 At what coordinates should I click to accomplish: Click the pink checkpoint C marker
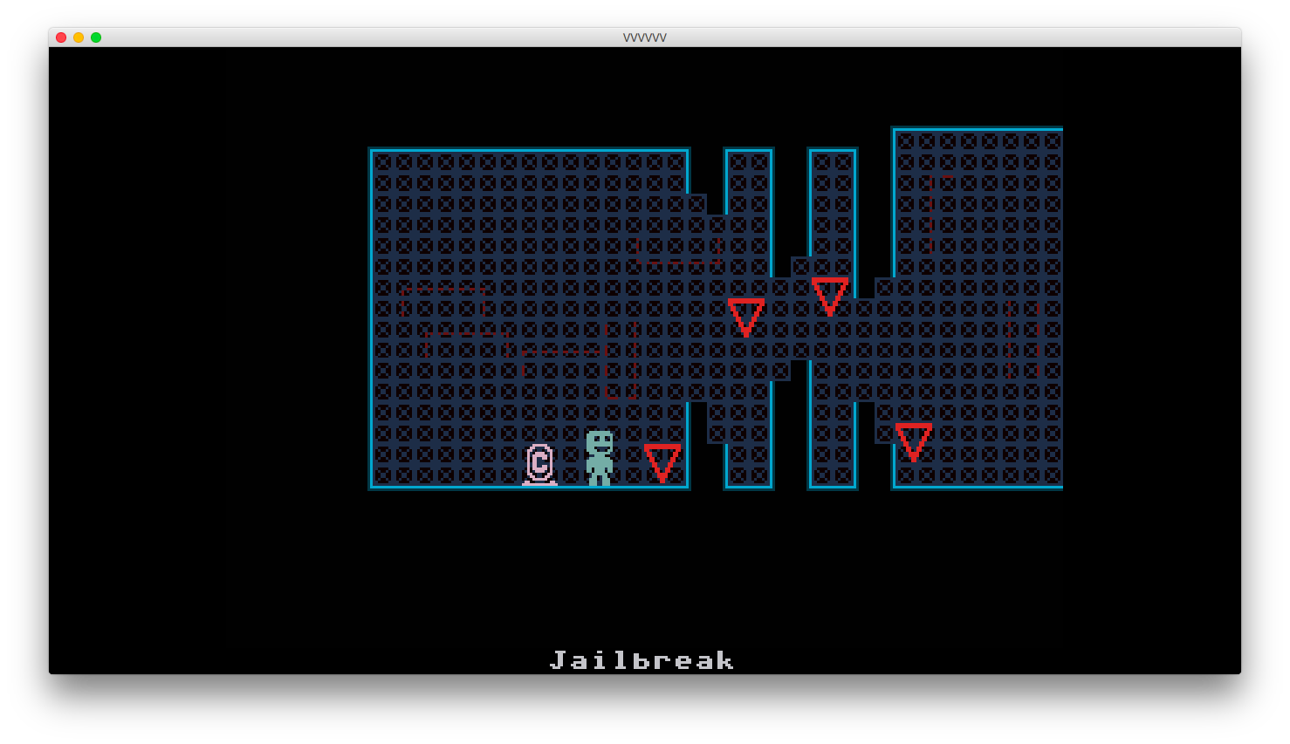point(539,464)
